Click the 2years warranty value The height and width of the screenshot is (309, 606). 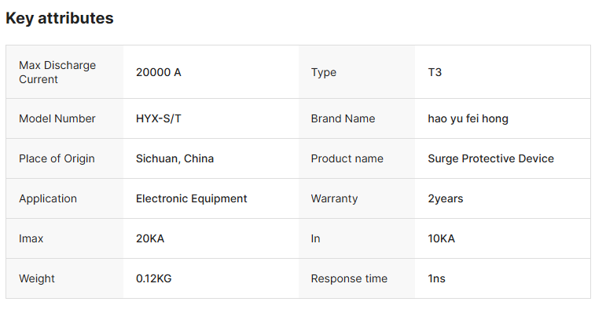[445, 198]
